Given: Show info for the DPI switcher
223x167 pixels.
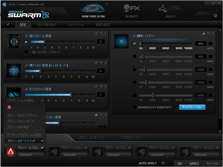Looking at the screenshot, I should [213, 33].
